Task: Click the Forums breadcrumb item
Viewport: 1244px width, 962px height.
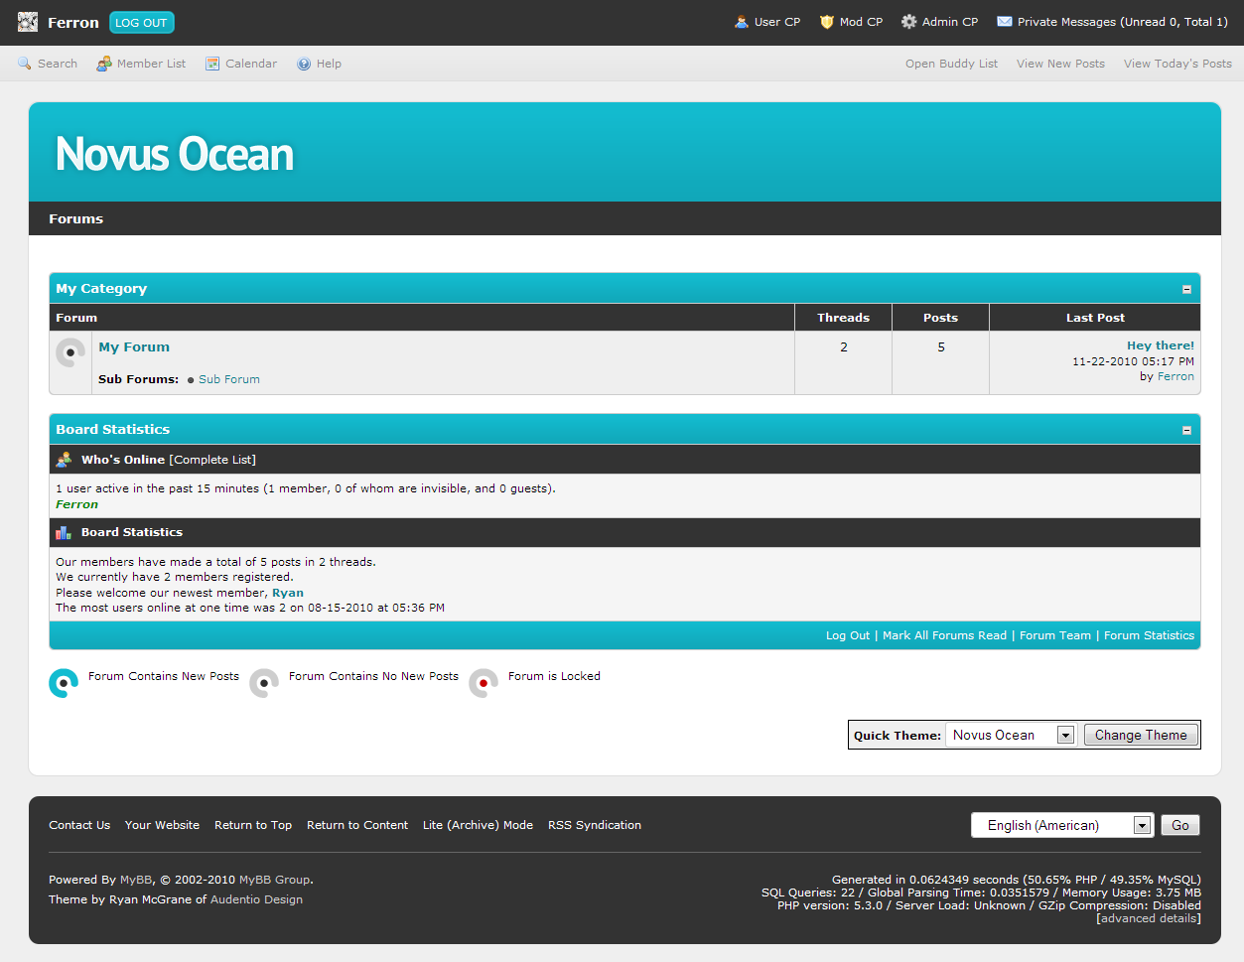Action: pos(76,219)
